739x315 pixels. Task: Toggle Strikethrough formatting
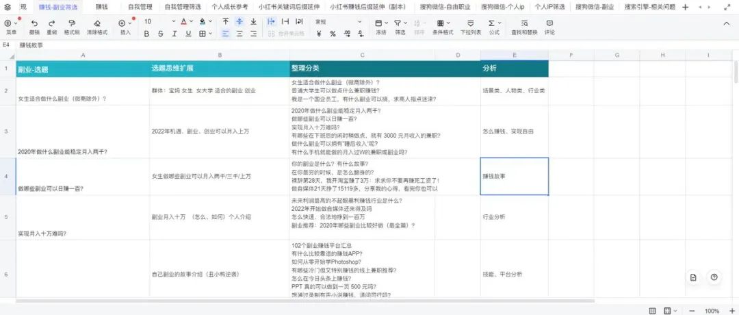160,34
